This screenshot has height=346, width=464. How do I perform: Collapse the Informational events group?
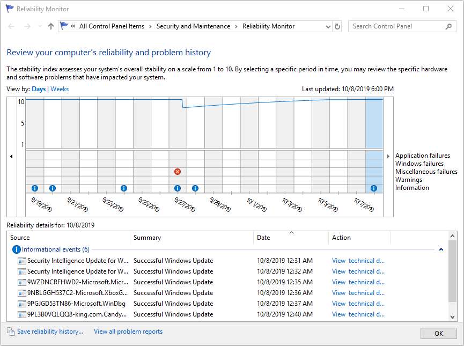click(x=441, y=249)
